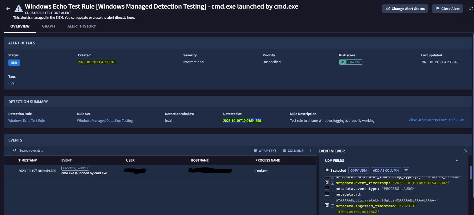This screenshot has height=215, width=474.
Task: Click the alert warning triangle icon
Action: tap(18, 9)
